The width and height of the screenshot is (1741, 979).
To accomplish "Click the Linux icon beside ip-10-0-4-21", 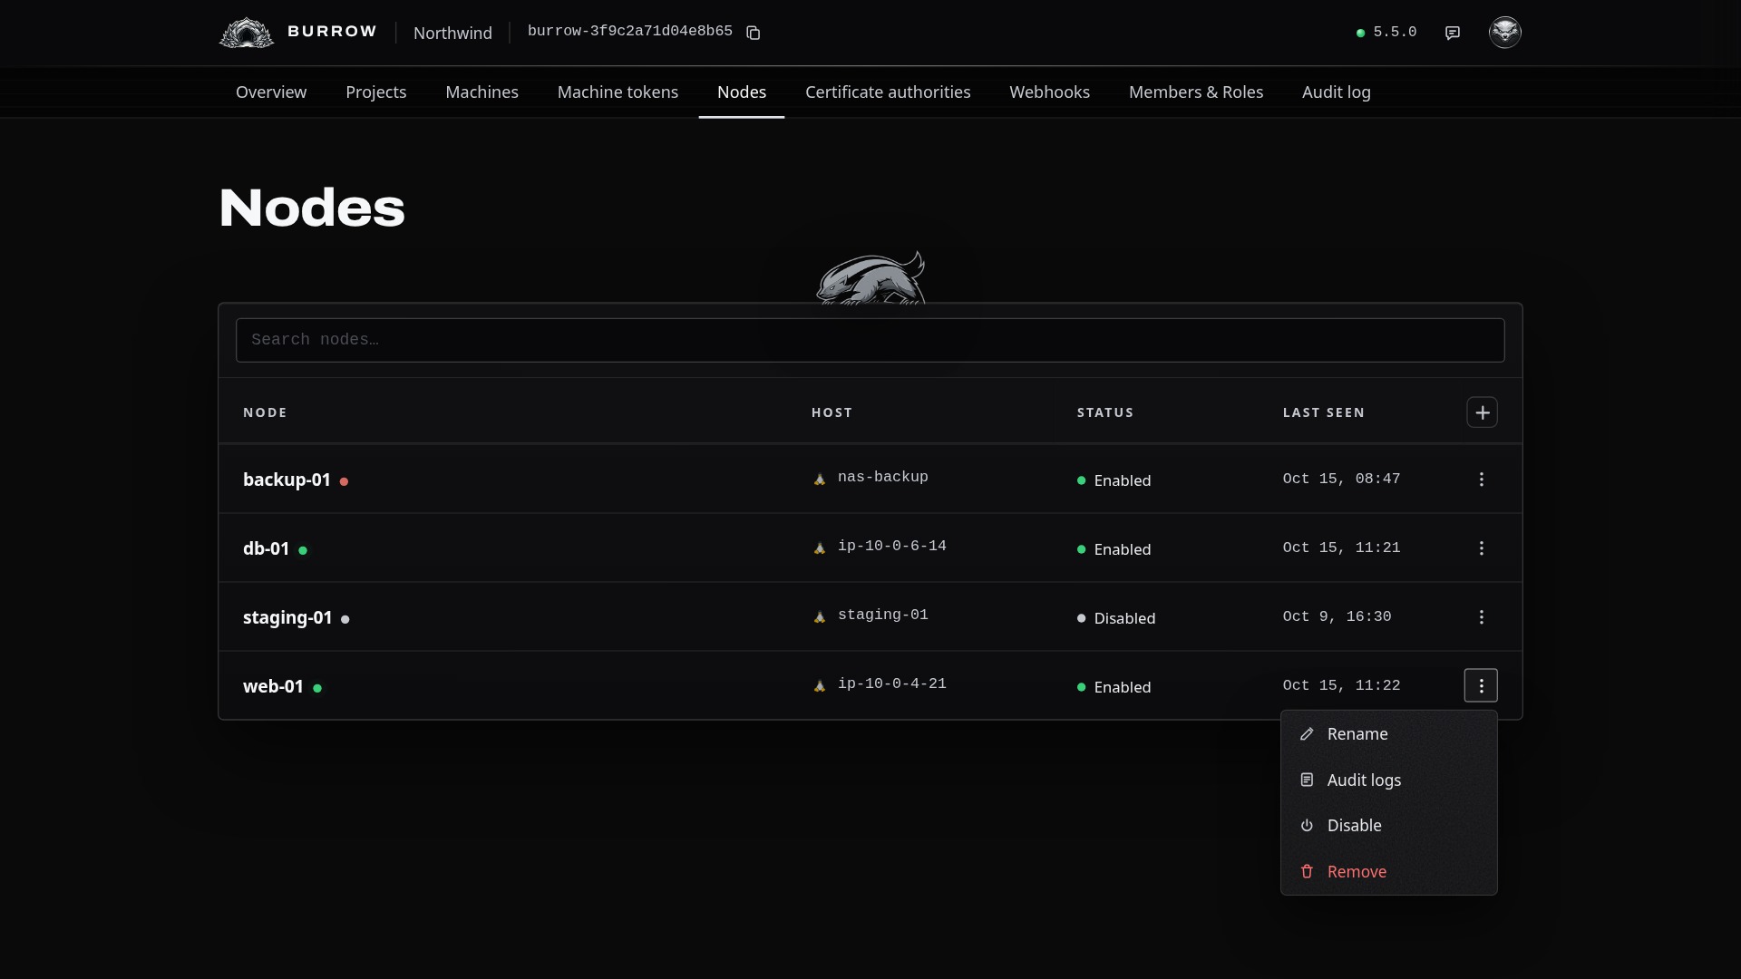I will pos(820,685).
